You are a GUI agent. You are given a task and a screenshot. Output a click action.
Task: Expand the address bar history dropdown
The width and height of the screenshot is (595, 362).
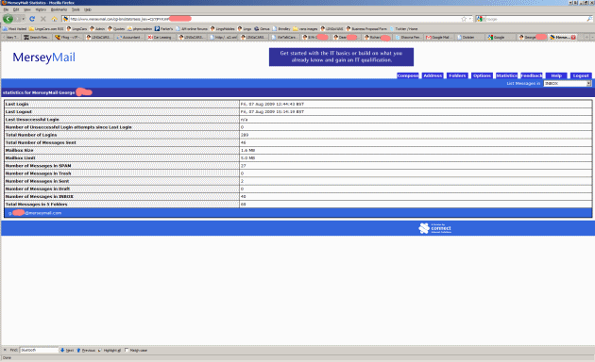470,19
